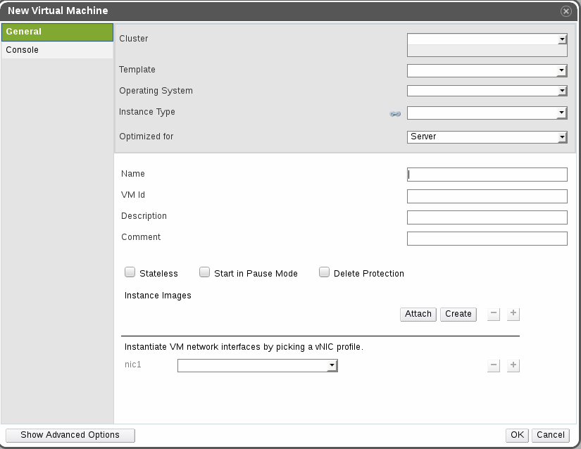581x449 pixels.
Task: Click the Attach button
Action: tap(418, 314)
